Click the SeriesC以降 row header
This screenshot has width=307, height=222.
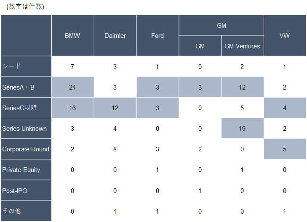coord(26,108)
